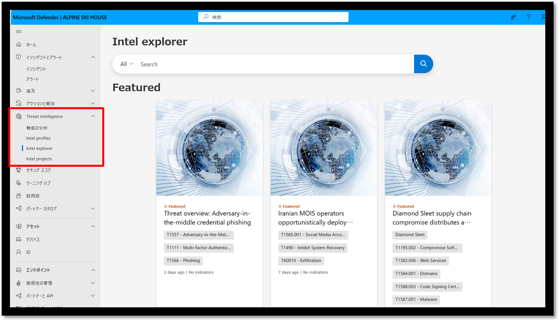Click the Partners and API icon
The height and width of the screenshot is (322, 560).
coord(18,296)
